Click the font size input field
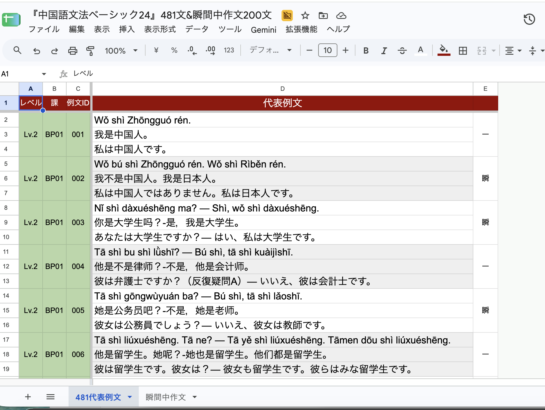Viewport: 545px width, 410px height. (x=328, y=50)
